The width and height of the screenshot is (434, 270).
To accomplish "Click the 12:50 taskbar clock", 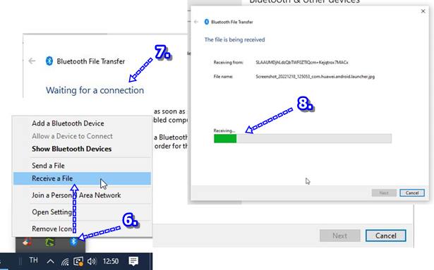I will pyautogui.click(x=111, y=261).
